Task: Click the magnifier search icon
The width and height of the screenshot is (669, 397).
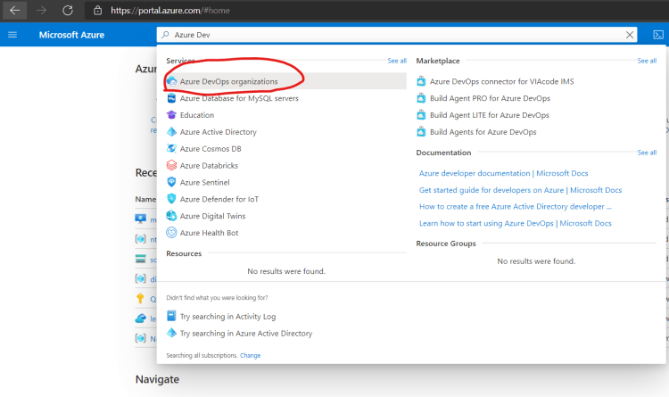Action: 166,35
